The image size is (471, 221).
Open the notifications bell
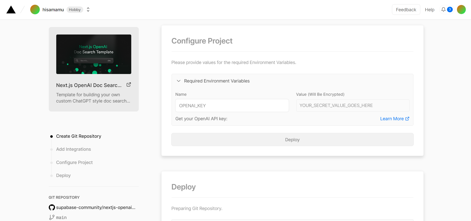[443, 9]
